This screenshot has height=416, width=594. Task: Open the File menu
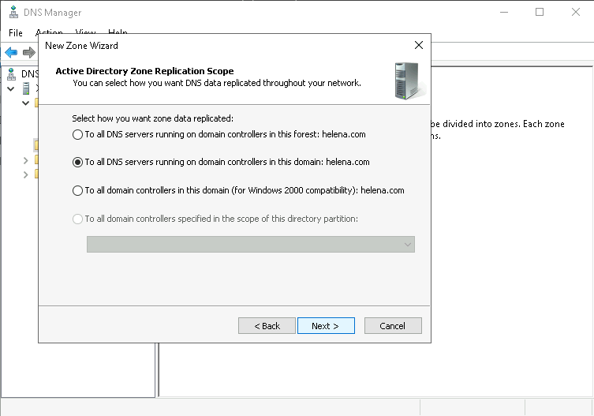pos(16,33)
